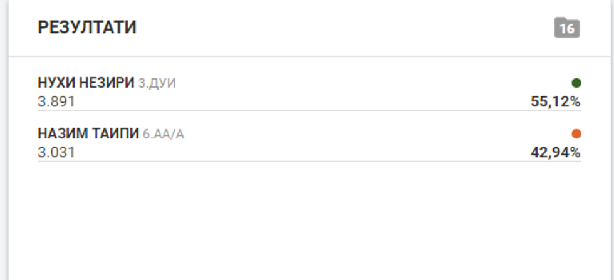
Task: Click the surname ТАИПИ
Action: [118, 133]
